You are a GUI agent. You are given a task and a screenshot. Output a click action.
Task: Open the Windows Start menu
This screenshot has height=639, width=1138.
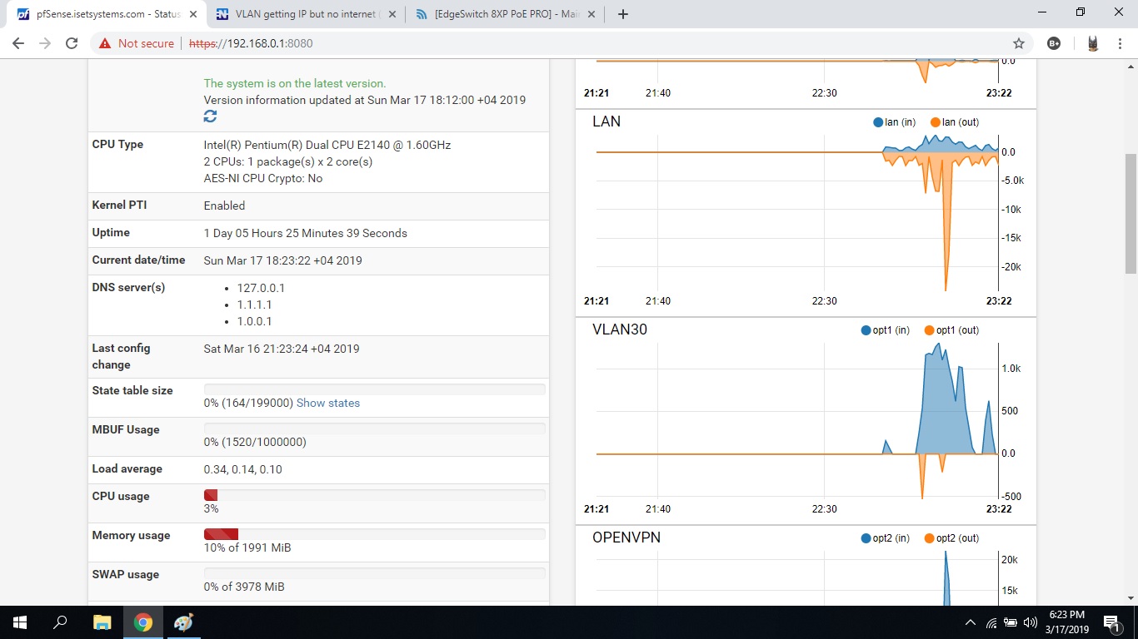pos(20,622)
